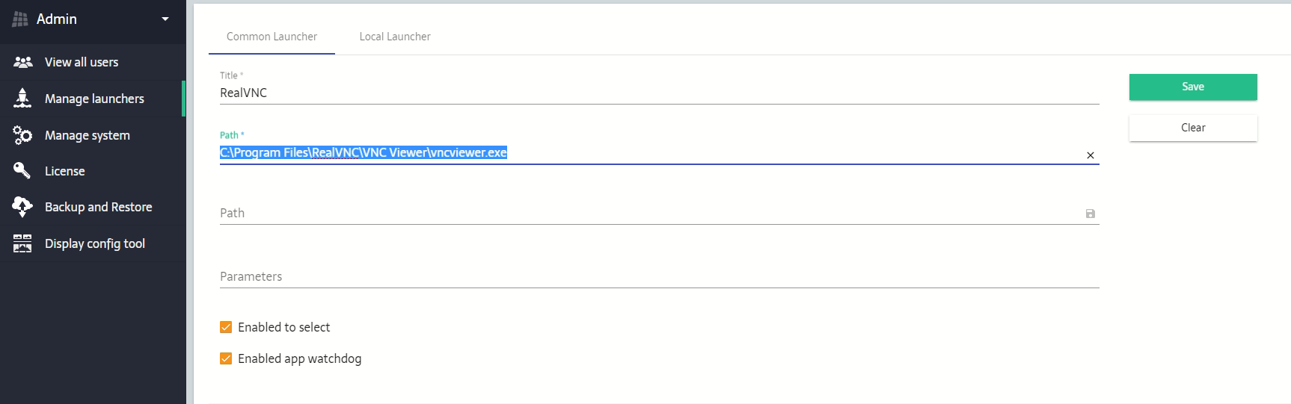Click the Clear button

pos(1192,128)
